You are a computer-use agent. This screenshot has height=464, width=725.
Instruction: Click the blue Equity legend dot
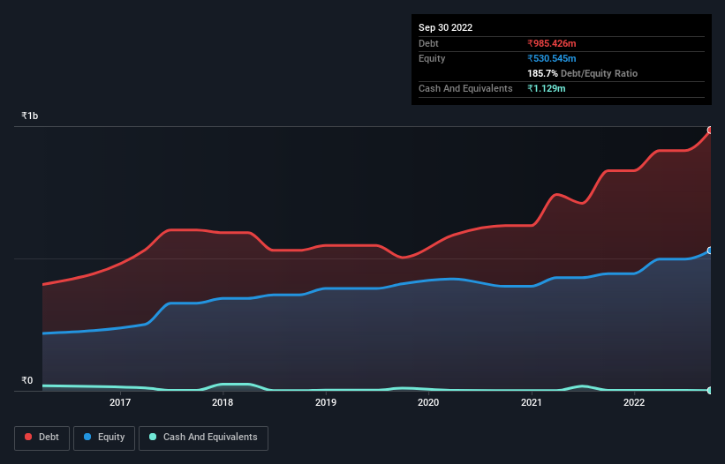tap(87, 437)
